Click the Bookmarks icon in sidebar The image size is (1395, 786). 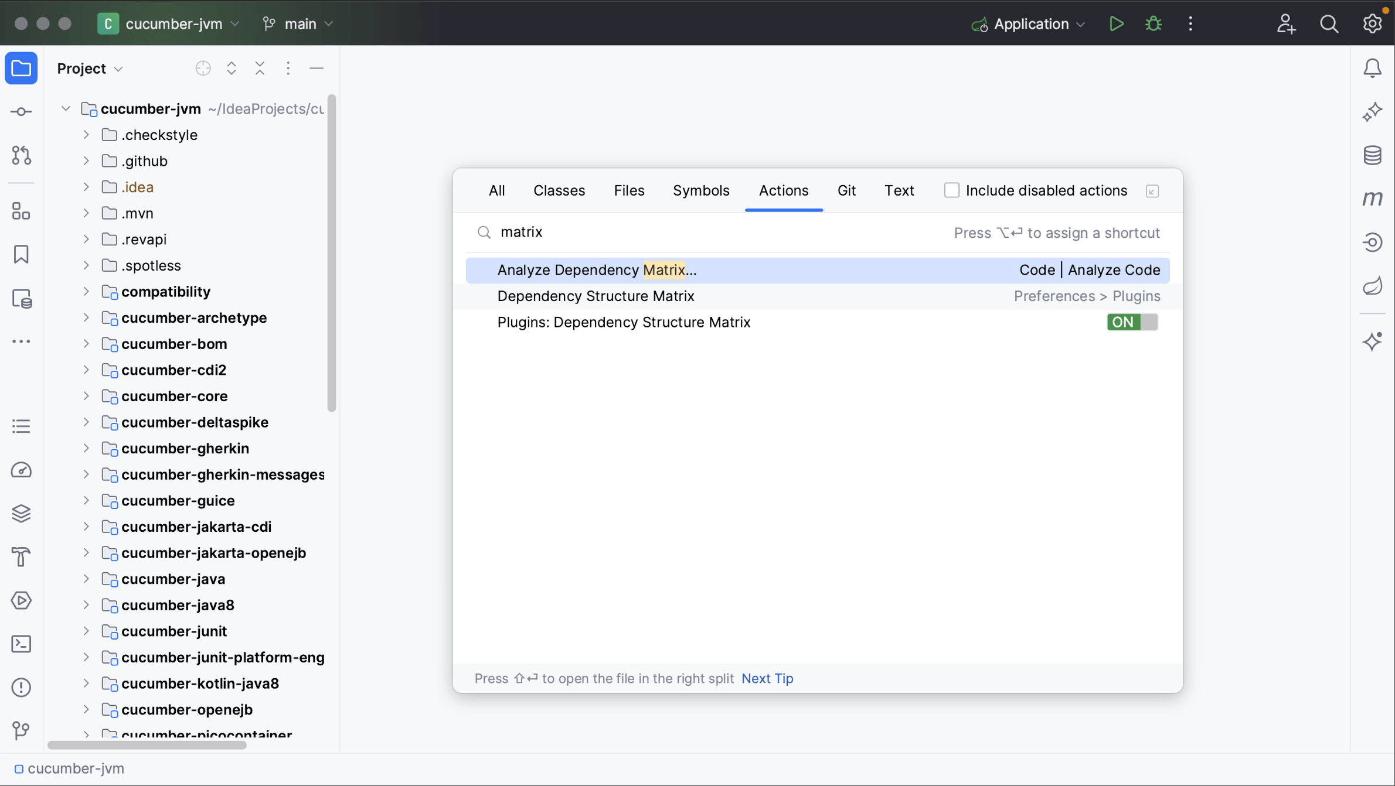[21, 253]
